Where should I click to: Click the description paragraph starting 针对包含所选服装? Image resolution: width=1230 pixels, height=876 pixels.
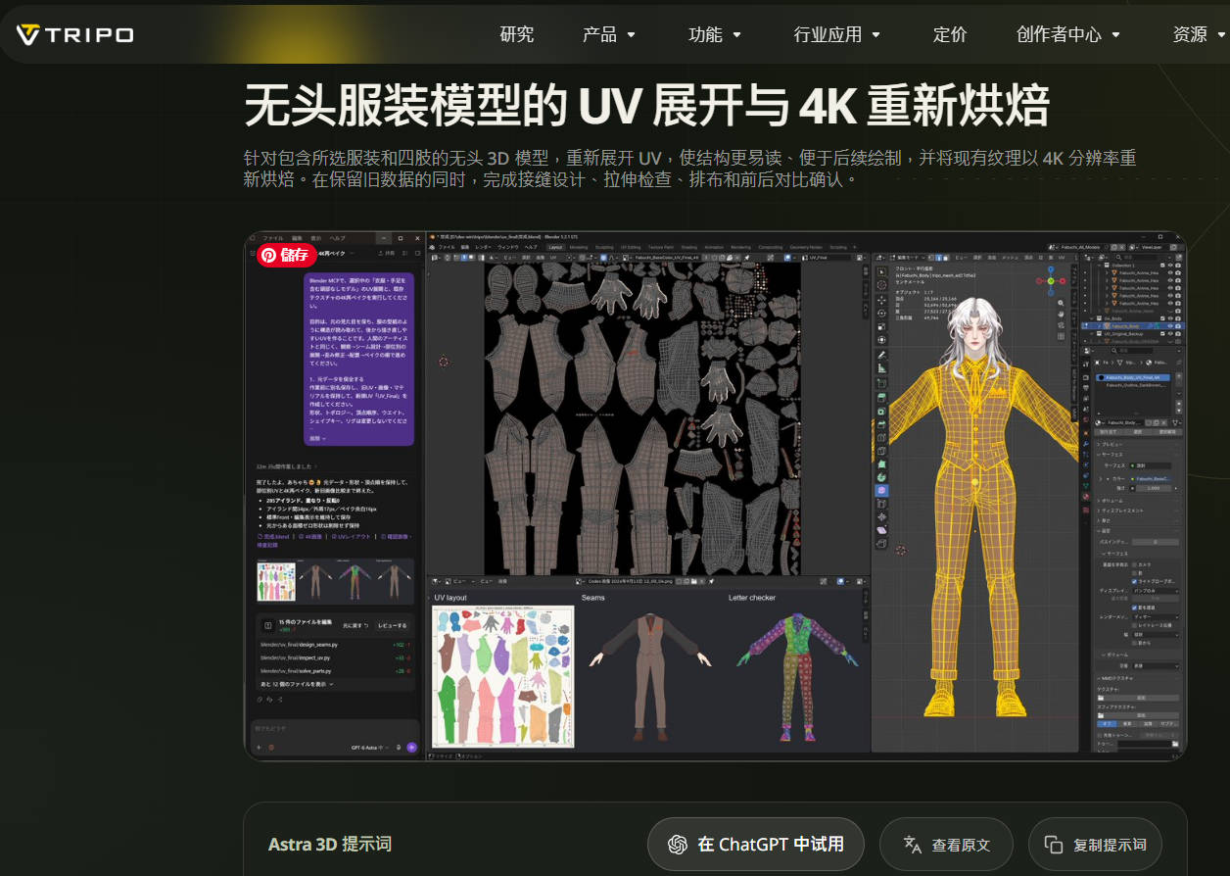(689, 170)
